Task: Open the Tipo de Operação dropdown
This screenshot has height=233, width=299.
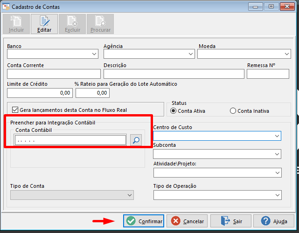Action: [x=217, y=195]
